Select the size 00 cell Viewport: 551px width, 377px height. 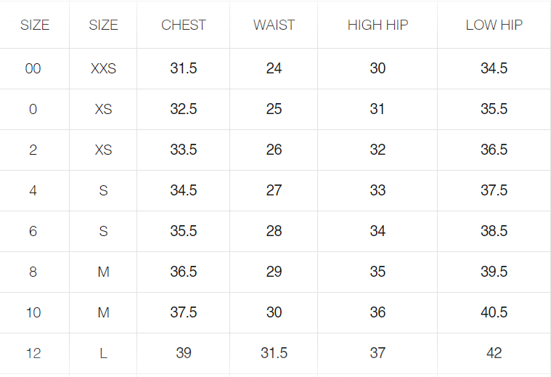[x=33, y=68]
